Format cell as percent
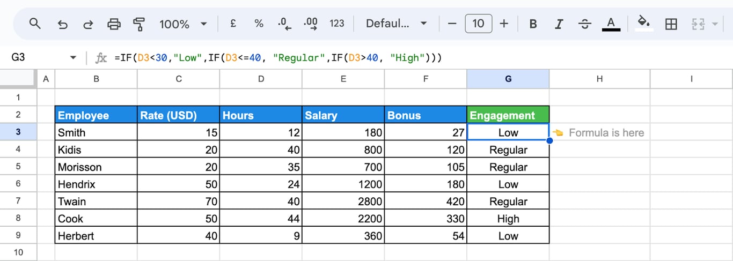Image resolution: width=733 pixels, height=261 pixels. click(x=259, y=24)
